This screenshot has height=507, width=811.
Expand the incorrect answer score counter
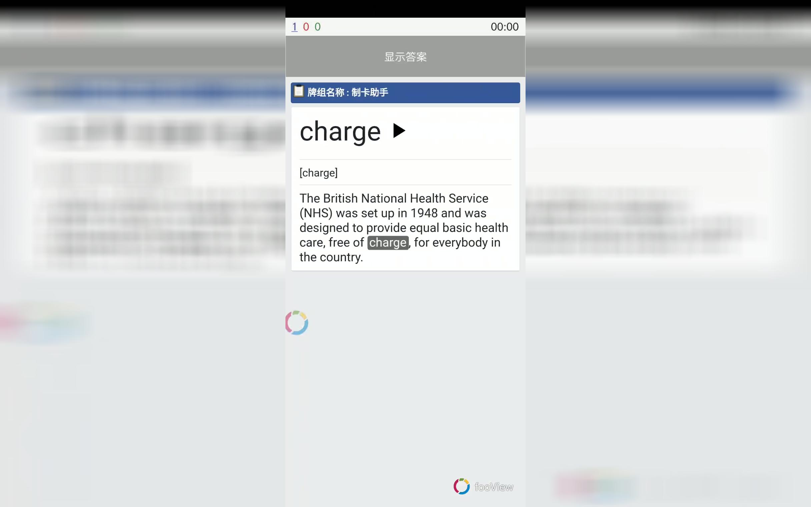pos(306,26)
